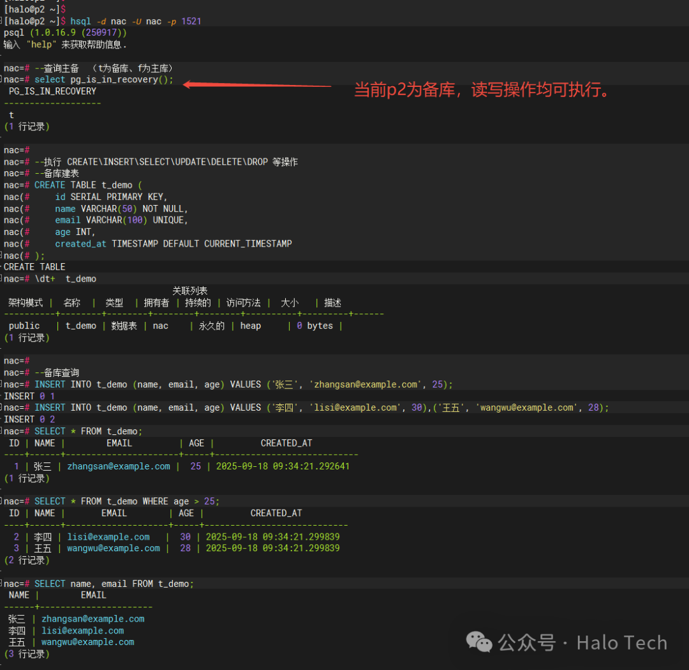The width and height of the screenshot is (689, 670).
Task: Click the "架构模式" column header
Action: pos(26,303)
